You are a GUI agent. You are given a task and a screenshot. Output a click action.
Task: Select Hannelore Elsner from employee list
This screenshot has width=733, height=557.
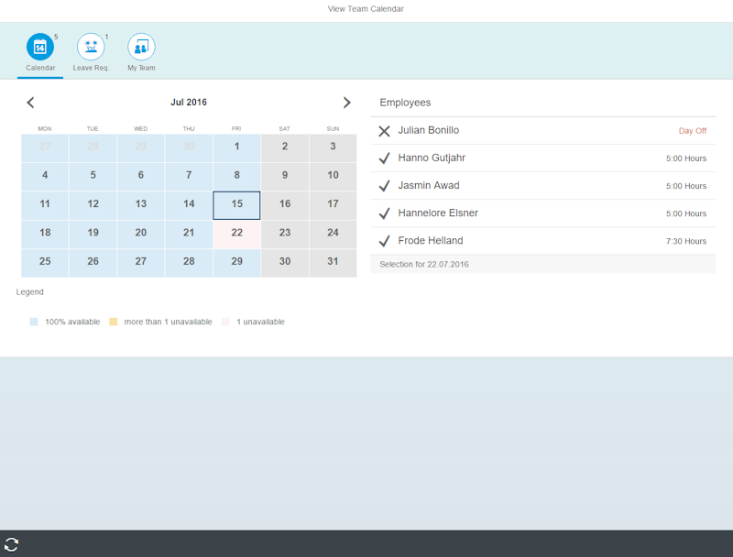[x=438, y=213]
